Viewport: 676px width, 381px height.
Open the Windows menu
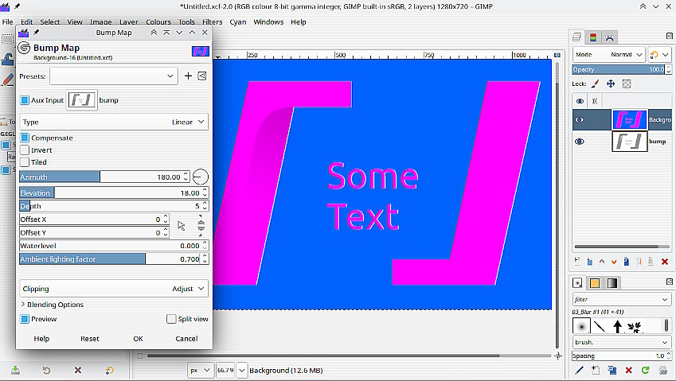point(268,22)
